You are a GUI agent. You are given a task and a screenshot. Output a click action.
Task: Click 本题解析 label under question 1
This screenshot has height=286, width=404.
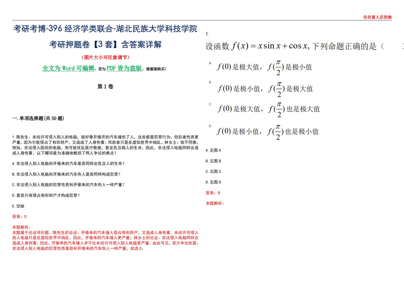pyautogui.click(x=21, y=227)
